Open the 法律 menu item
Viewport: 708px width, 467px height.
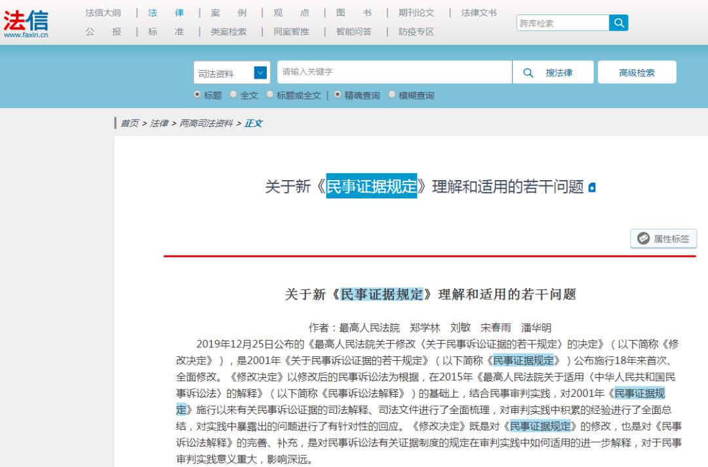166,12
